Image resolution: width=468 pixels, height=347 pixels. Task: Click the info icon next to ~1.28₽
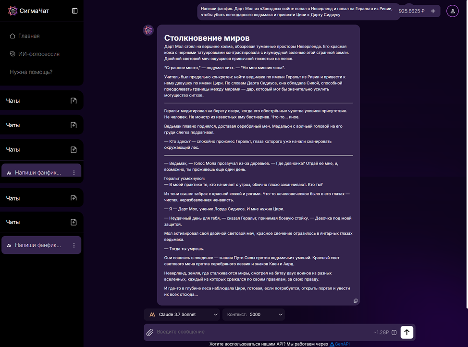point(394,332)
